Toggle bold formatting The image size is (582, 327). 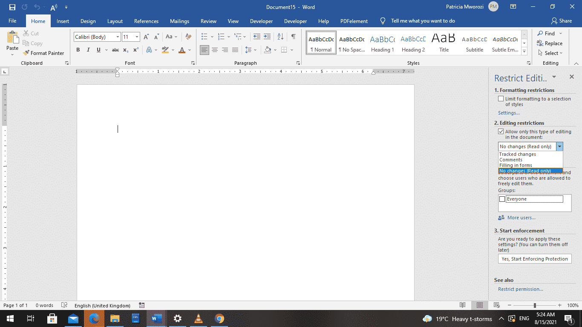pos(78,50)
